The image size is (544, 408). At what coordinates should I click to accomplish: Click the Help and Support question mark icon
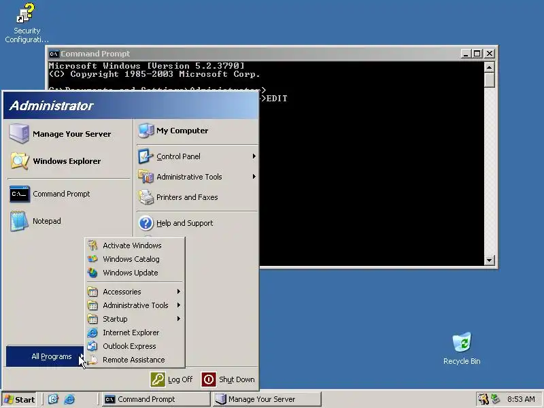pos(146,223)
